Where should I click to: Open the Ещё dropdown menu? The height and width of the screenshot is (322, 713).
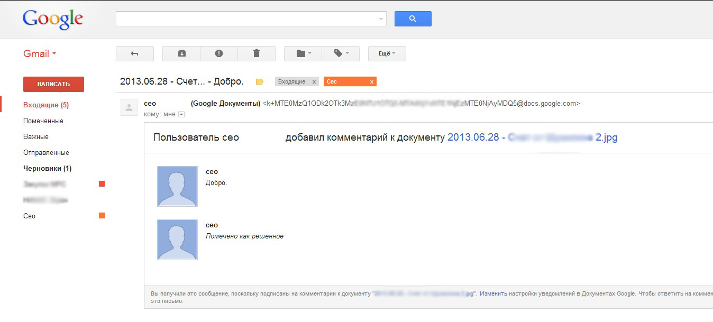coord(387,53)
